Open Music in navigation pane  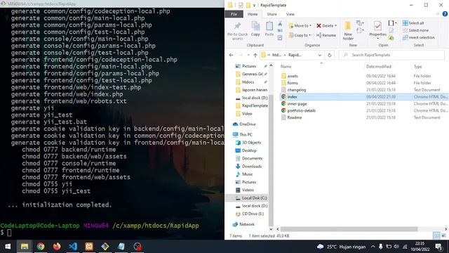[x=247, y=174]
